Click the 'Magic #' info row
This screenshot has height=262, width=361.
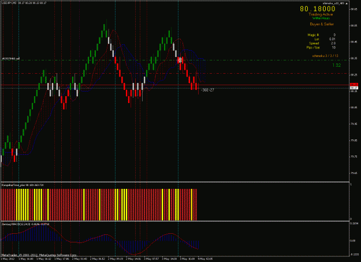pos(322,35)
